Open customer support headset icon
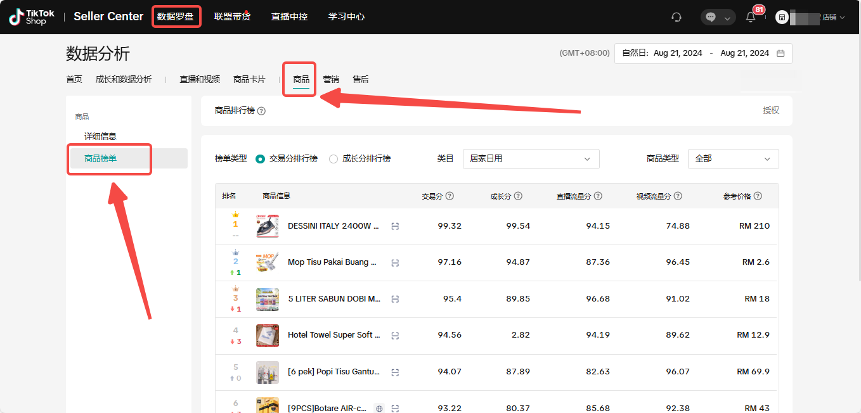Viewport: 861px width, 413px height. tap(676, 17)
